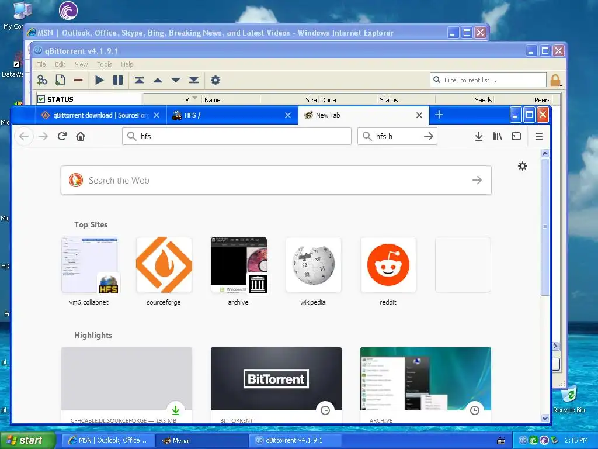Open qBittorrent options gear icon
Image resolution: width=598 pixels, height=449 pixels.
coord(215,80)
